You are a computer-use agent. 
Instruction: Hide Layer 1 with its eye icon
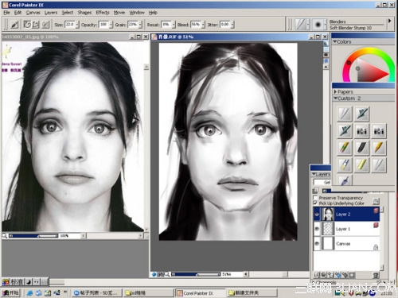tap(317, 229)
